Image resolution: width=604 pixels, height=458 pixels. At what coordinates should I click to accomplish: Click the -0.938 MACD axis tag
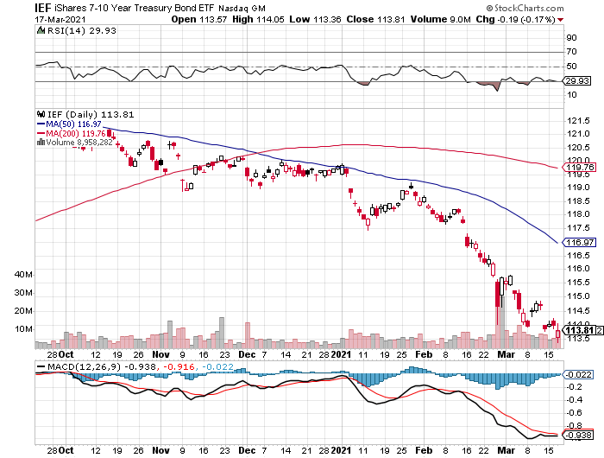coord(580,436)
